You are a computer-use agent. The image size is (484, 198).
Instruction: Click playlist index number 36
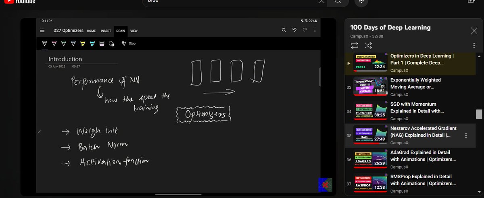click(x=349, y=160)
